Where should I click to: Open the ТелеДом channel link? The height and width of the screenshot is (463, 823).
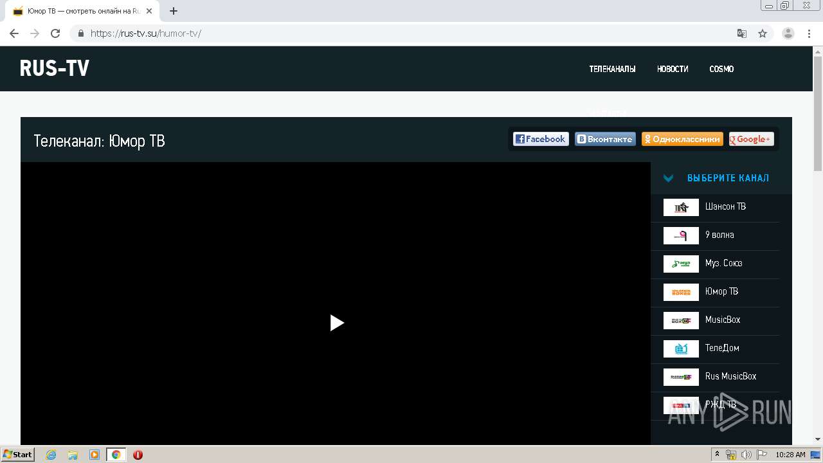(722, 348)
